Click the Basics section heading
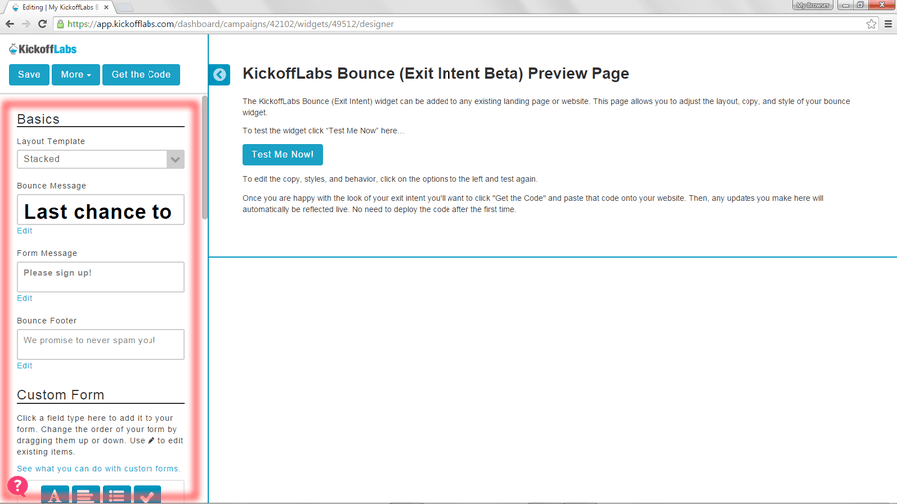Screen dimensions: 897x504 click(38, 119)
